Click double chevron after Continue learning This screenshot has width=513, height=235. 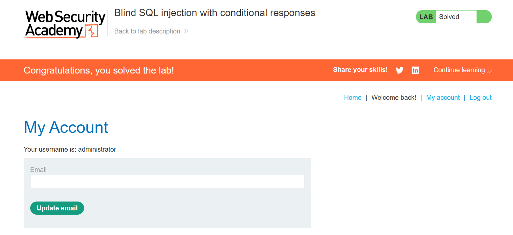point(489,70)
